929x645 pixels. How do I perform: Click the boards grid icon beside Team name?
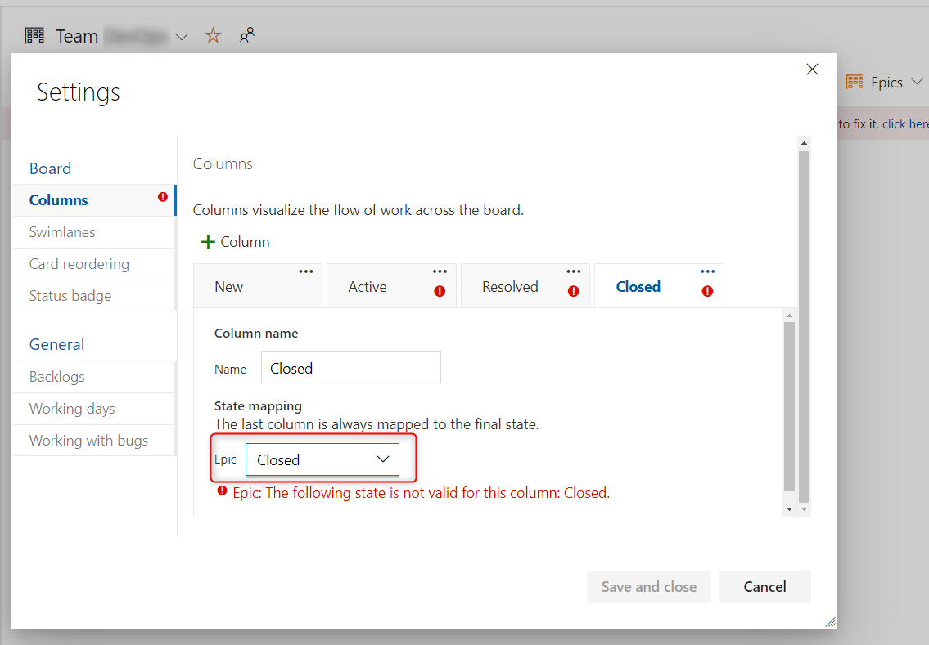34,34
